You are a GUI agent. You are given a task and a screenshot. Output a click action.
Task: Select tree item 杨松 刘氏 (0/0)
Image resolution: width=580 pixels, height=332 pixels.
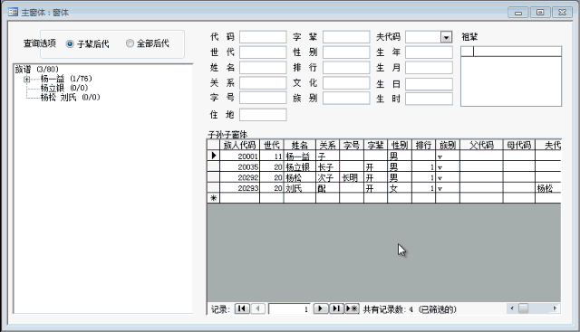coord(70,97)
